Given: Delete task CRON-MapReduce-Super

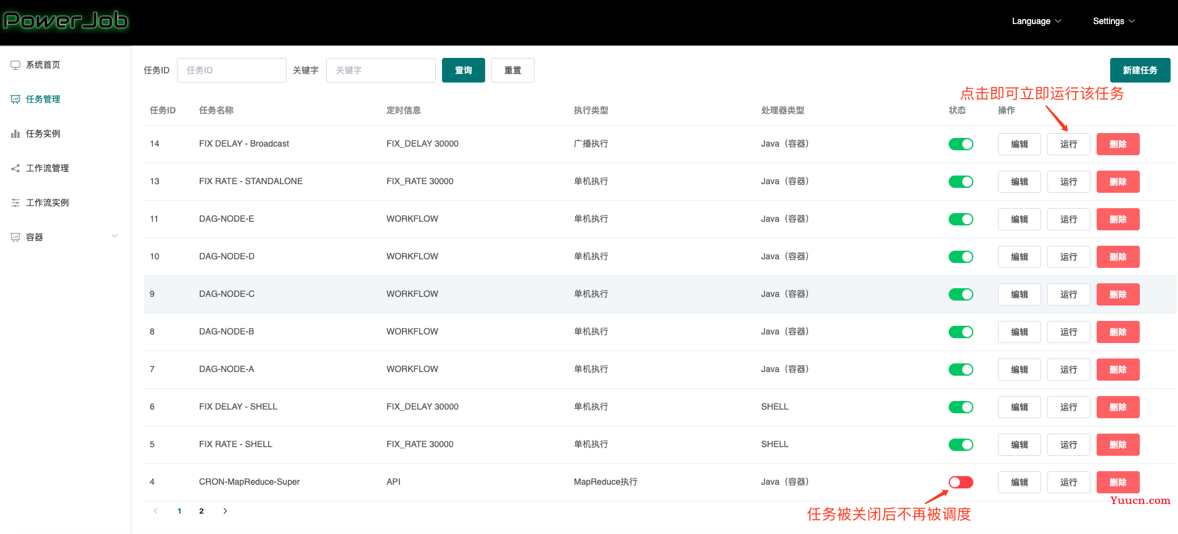Looking at the screenshot, I should point(1118,482).
